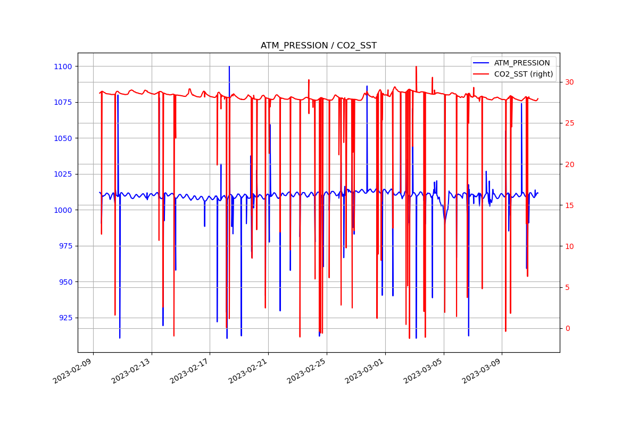
Task: Select the 925 tick on left axis
Action: (65, 318)
